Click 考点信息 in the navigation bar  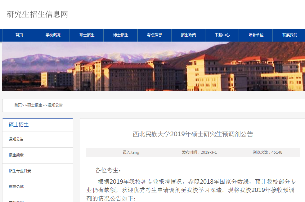pos(155,35)
